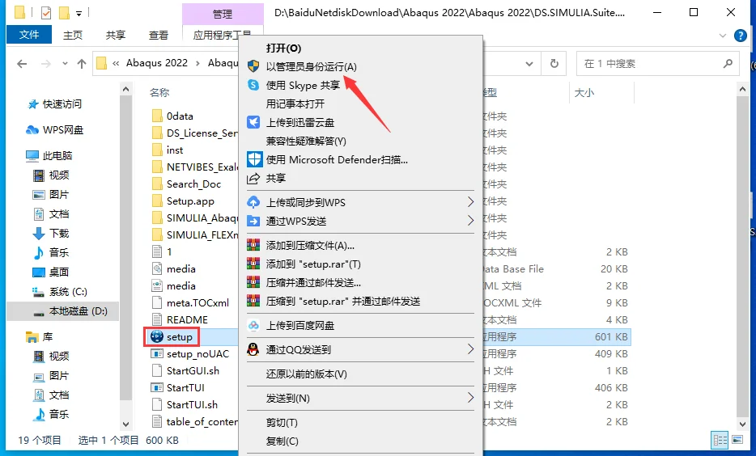Open the Manage (管理) contextual tab

223,14
